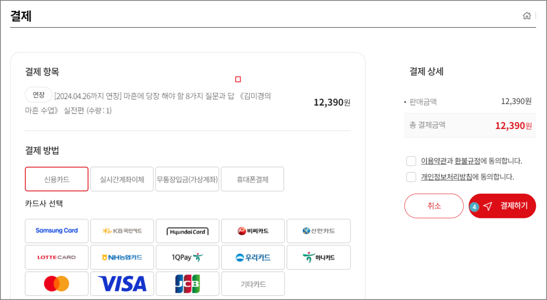Agree to terms and refund policy checkbox
Image resolution: width=547 pixels, height=300 pixels.
(411, 161)
